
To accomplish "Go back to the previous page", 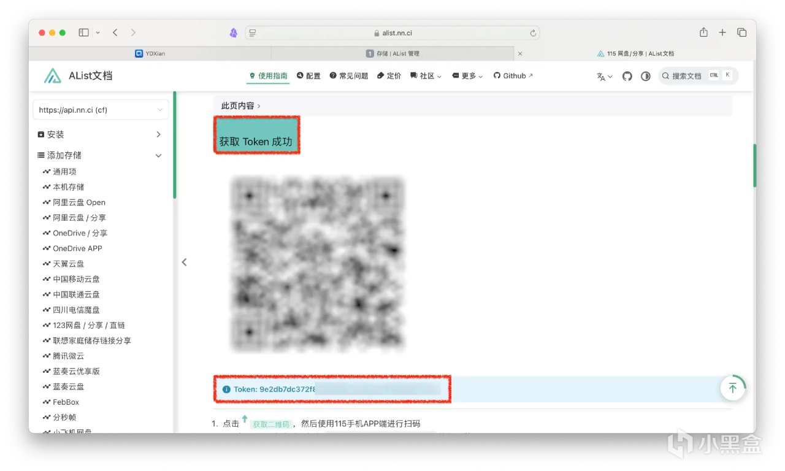I will point(115,33).
